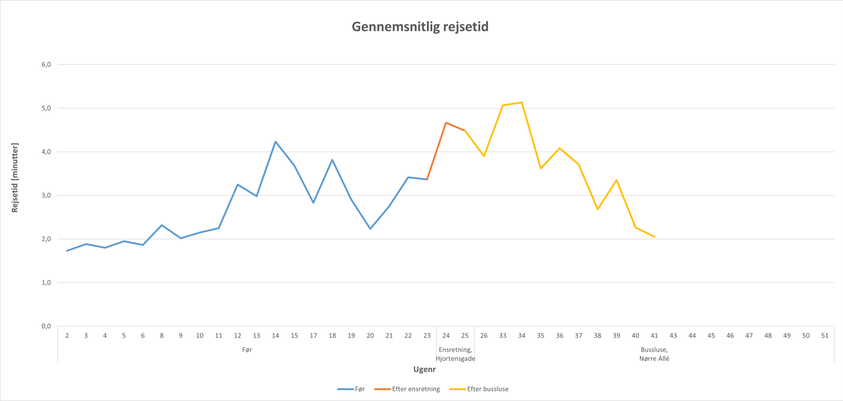Select week number 34 axis label
The image size is (843, 401).
522,336
